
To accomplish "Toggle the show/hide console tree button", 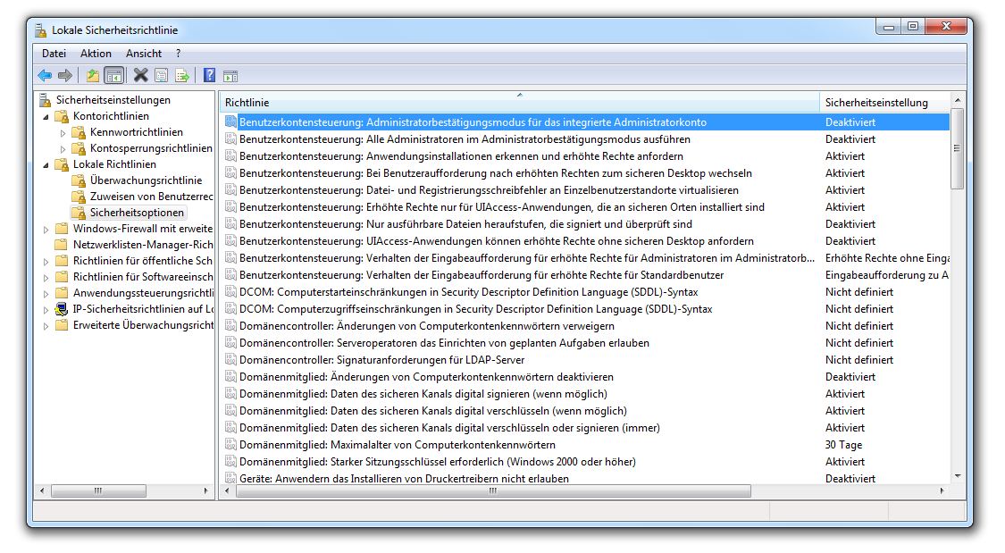I will 113,76.
